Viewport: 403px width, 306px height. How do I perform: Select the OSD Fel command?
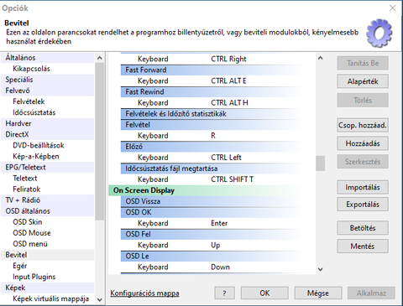(x=212, y=234)
